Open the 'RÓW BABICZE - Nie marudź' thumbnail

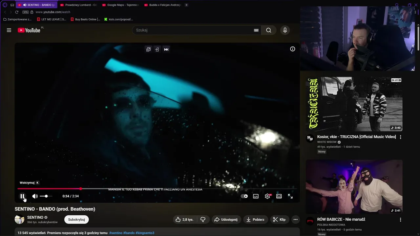[354, 187]
